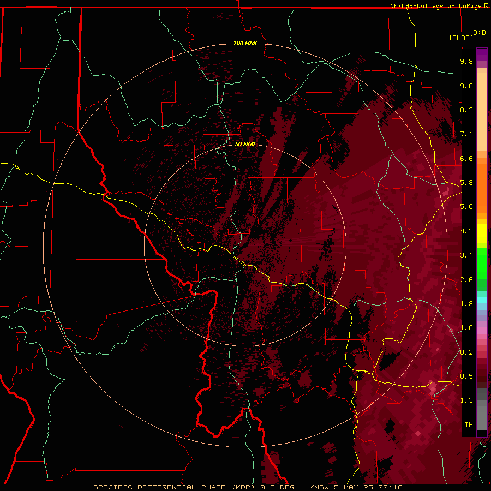Click the 1.8 scale value
Screen dimensions: 491x491
pyautogui.click(x=466, y=304)
